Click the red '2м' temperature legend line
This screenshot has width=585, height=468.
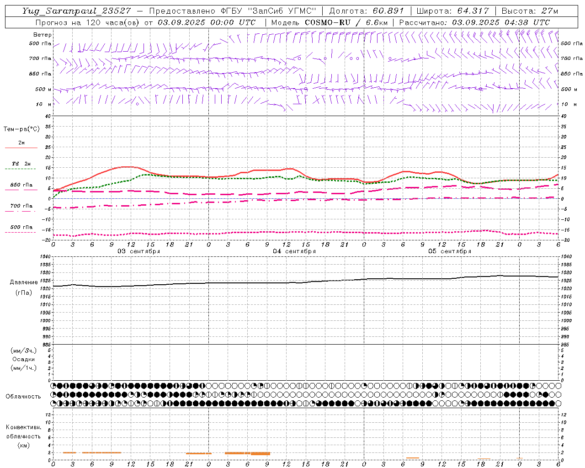point(21,148)
